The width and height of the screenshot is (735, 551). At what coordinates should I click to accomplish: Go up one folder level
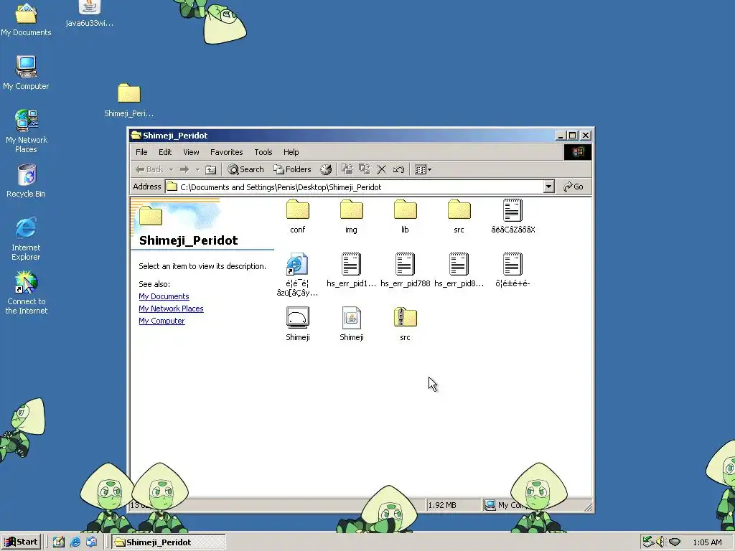click(211, 169)
